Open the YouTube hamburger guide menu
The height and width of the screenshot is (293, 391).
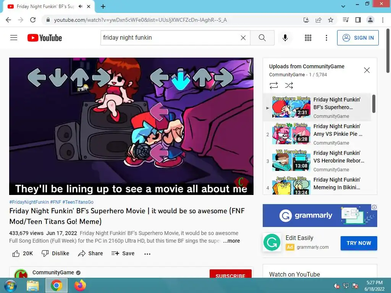pos(14,38)
